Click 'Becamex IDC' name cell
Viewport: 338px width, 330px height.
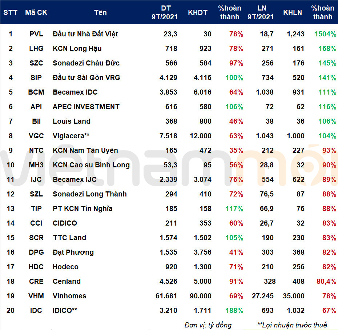(75, 92)
